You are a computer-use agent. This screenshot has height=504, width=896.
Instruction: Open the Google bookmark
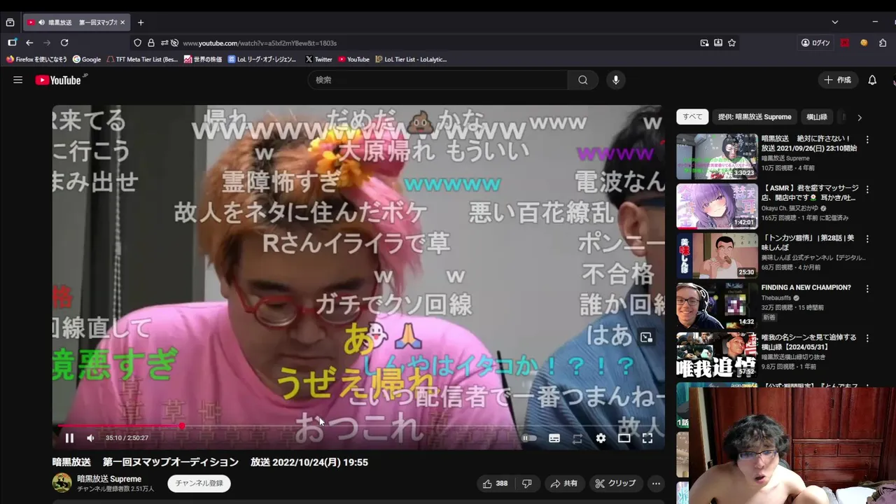87,59
